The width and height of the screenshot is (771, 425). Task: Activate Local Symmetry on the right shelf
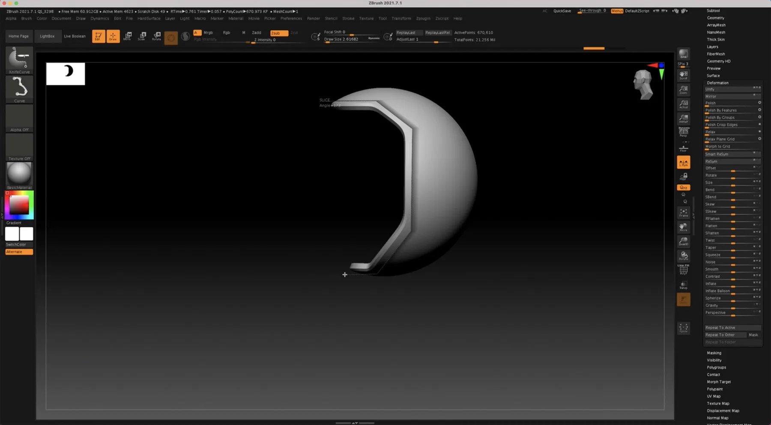684,162
